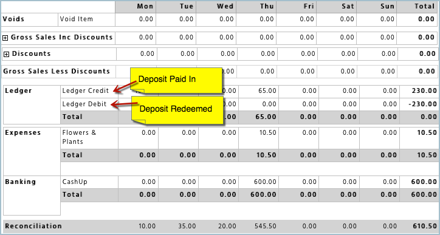440x235 pixels.
Task: Click Ledger Debit Sun value 0.00
Action: pyautogui.click(x=390, y=104)
